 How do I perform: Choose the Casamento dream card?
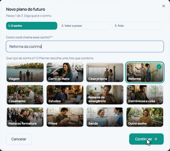pos(25,95)
